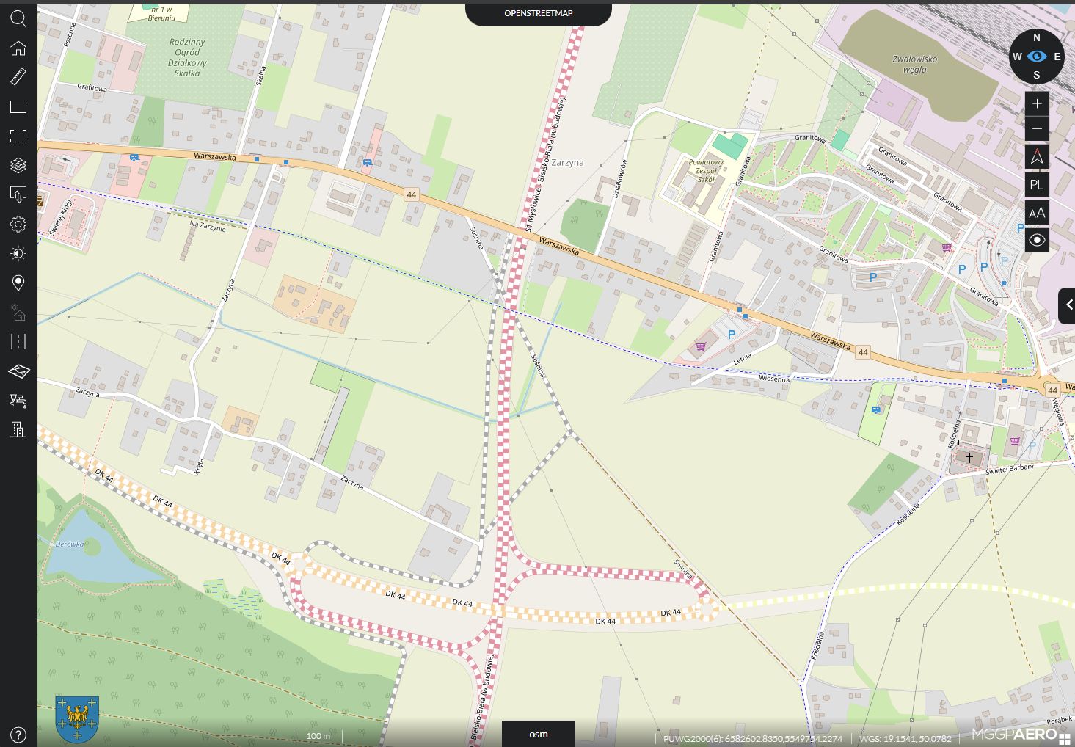Reset map orientation with north arrow
Viewport: 1075px width, 747px height.
(x=1036, y=157)
